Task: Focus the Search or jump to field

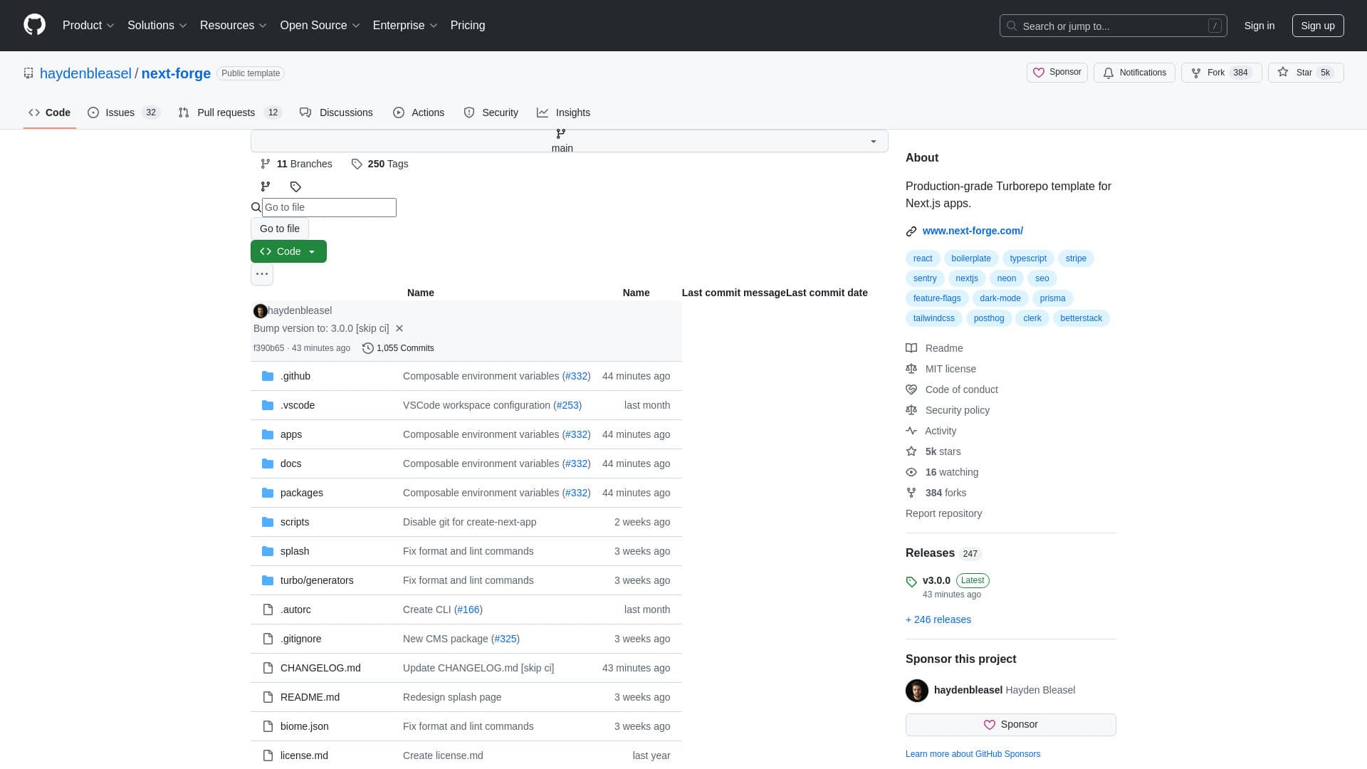Action: 1113,26
